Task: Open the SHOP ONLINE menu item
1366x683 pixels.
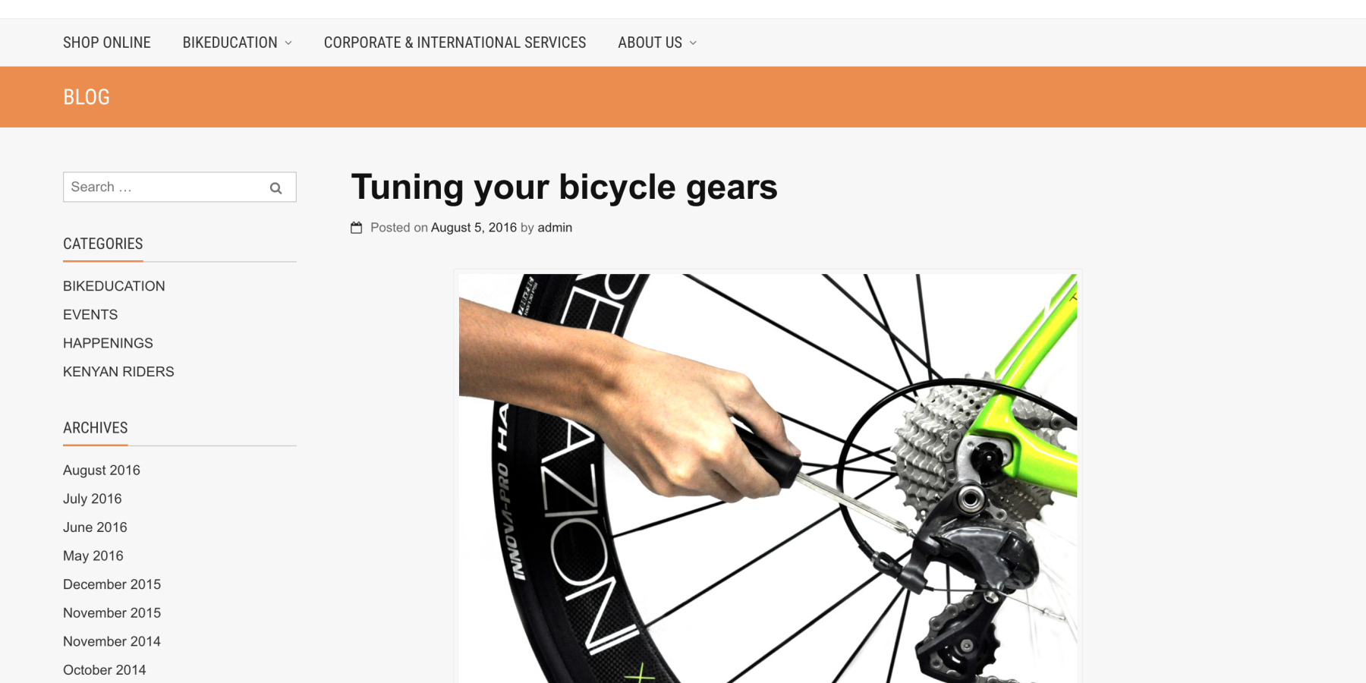Action: [x=107, y=42]
